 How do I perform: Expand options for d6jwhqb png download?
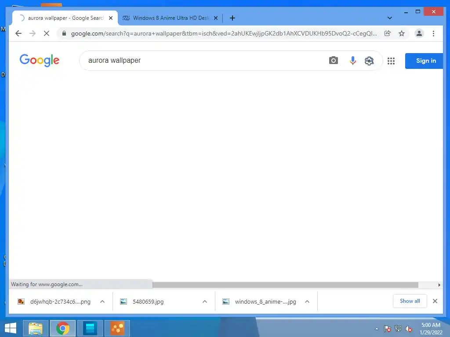[x=102, y=301]
